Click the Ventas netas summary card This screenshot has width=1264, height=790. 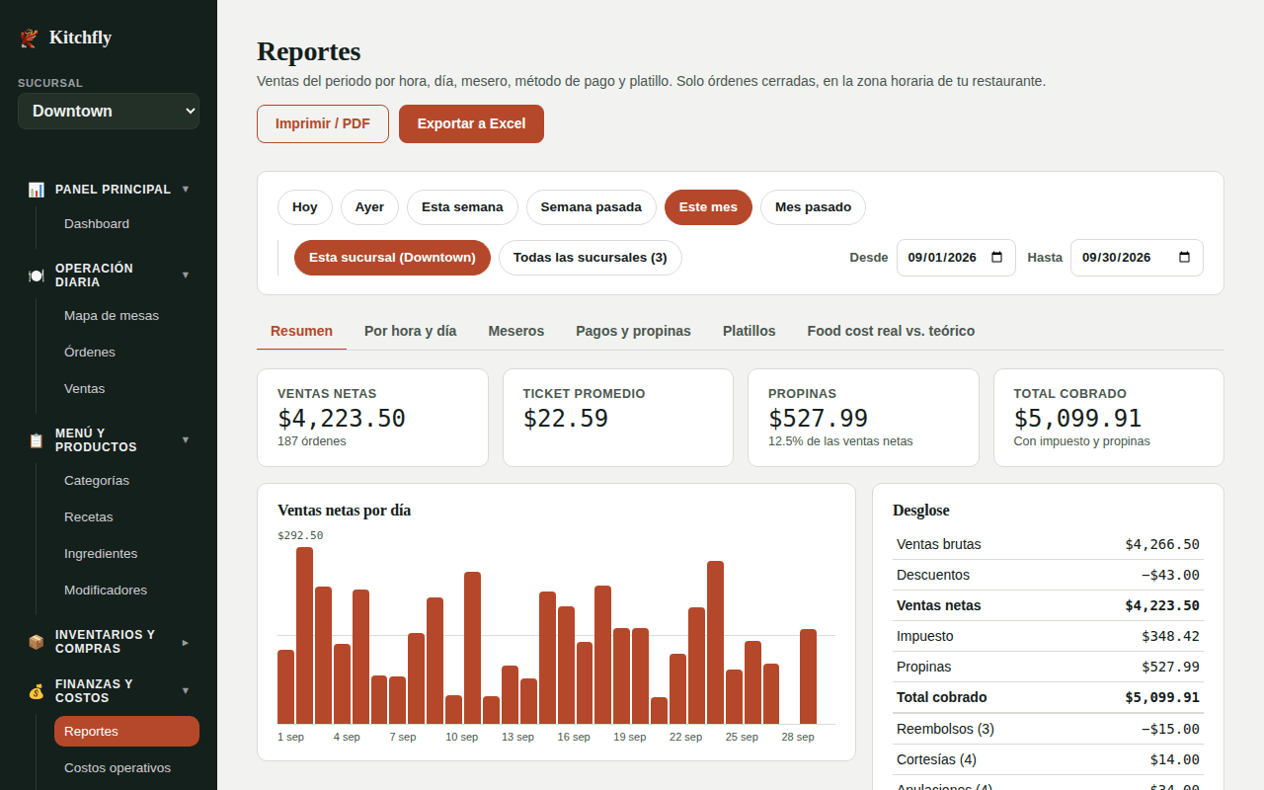pyautogui.click(x=372, y=418)
